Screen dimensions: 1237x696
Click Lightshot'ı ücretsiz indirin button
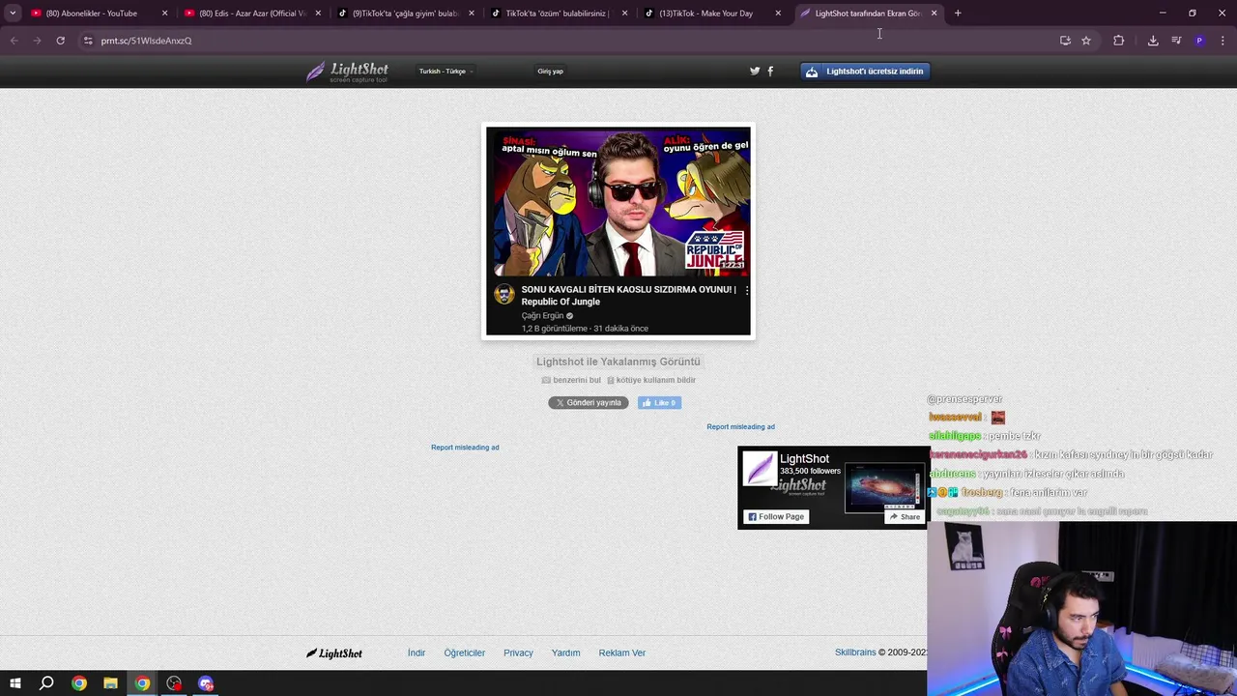click(865, 72)
